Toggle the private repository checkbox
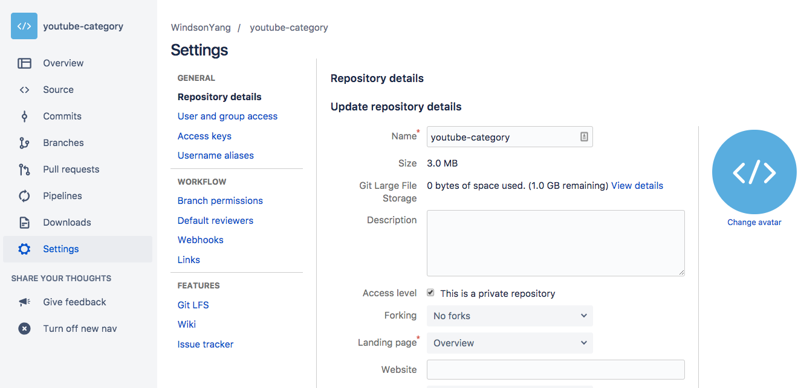 coord(430,293)
